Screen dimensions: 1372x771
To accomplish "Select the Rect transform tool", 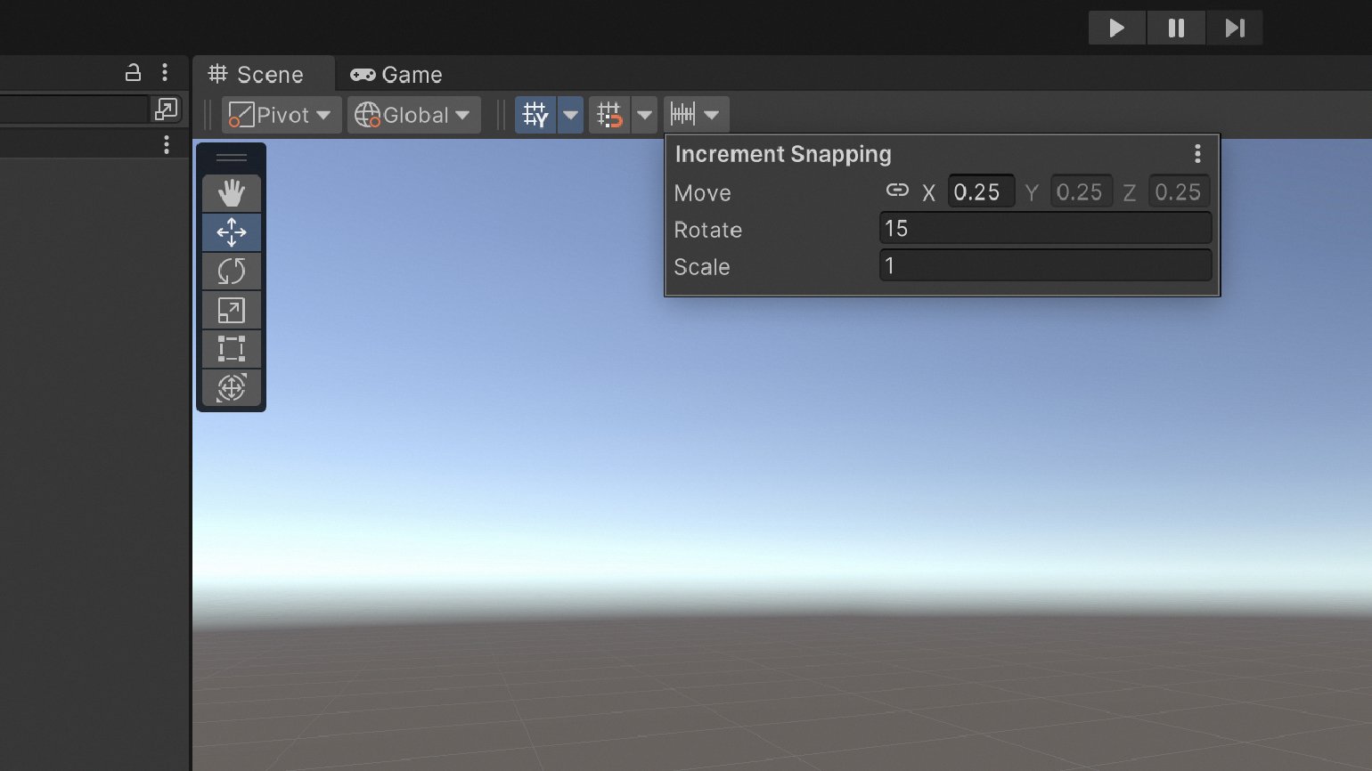I will point(231,348).
